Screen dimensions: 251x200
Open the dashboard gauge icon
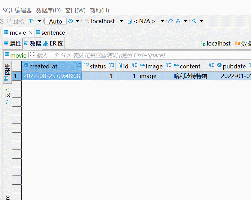[171, 21]
